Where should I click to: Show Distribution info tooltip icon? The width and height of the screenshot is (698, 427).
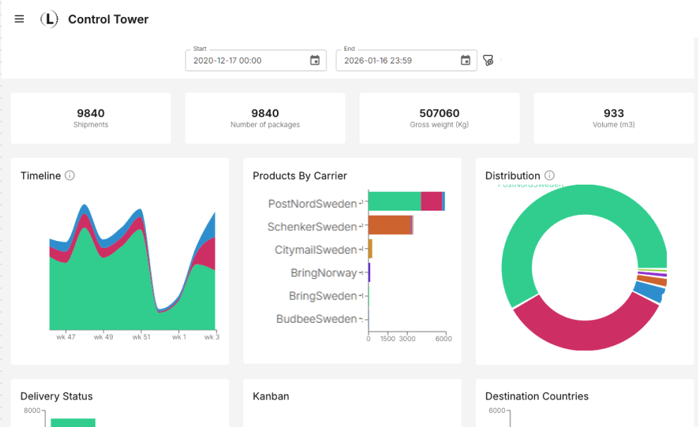549,175
